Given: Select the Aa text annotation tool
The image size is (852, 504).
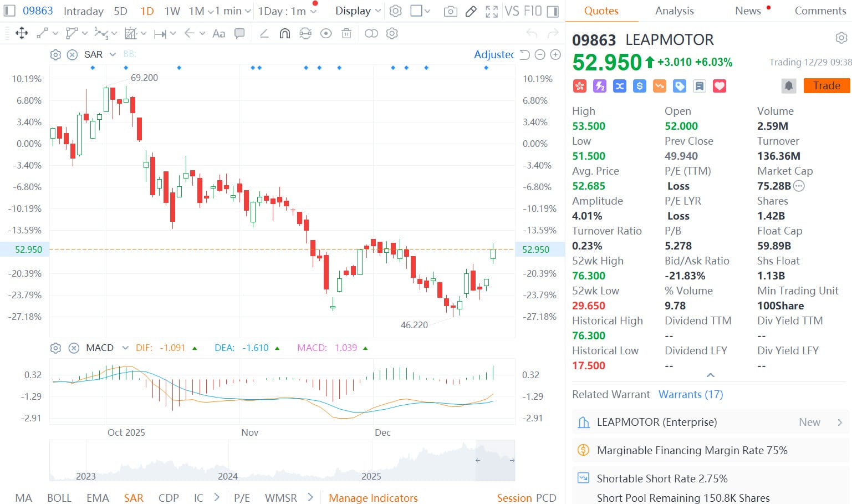Looking at the screenshot, I should [x=218, y=33].
